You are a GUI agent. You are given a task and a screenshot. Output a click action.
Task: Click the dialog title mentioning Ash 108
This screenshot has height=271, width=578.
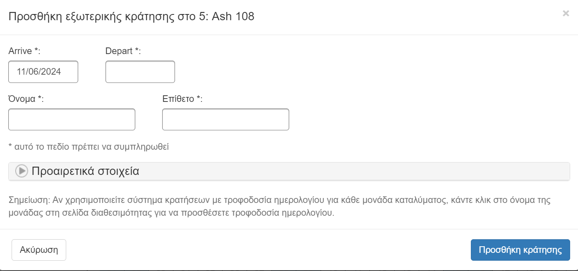point(132,16)
